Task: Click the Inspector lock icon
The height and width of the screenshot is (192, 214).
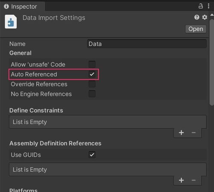Action: click(201, 6)
